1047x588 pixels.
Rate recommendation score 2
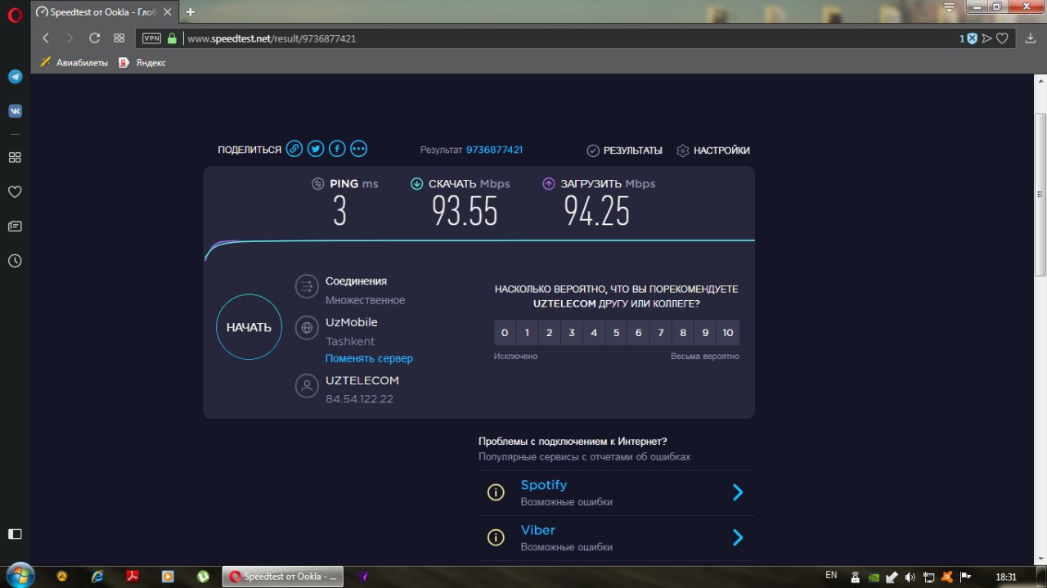549,333
